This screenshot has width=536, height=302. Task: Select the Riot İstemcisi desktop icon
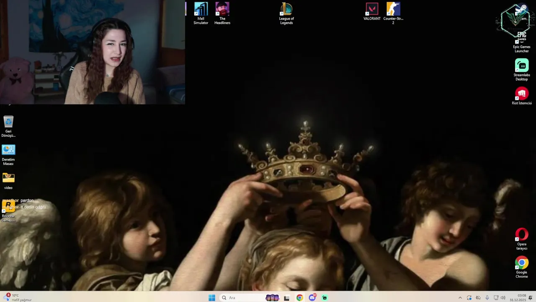521,96
